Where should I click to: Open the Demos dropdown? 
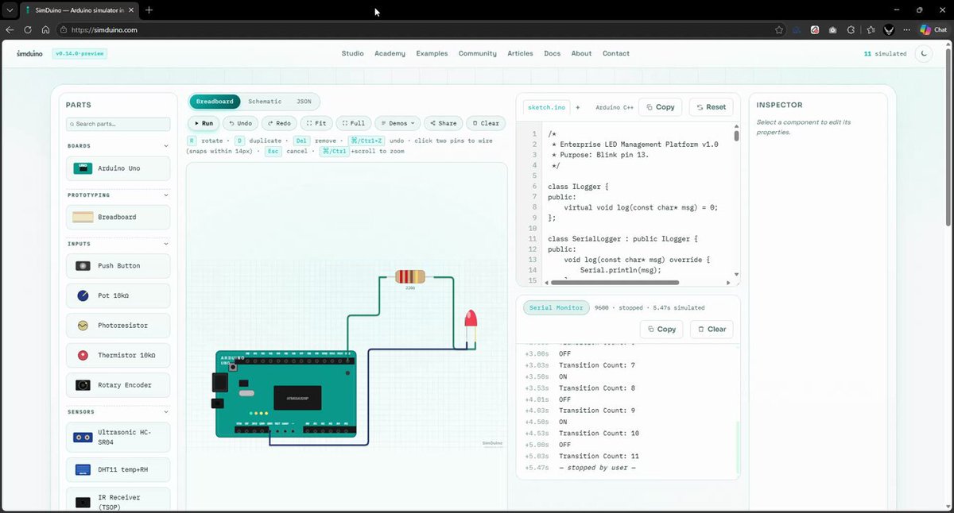(x=397, y=123)
